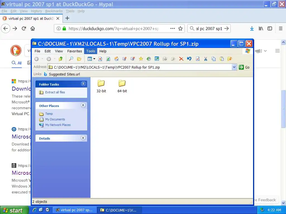The height and width of the screenshot is (214, 286).
Task: Click the Home toolbar icon in Explorer
Action: (116, 59)
